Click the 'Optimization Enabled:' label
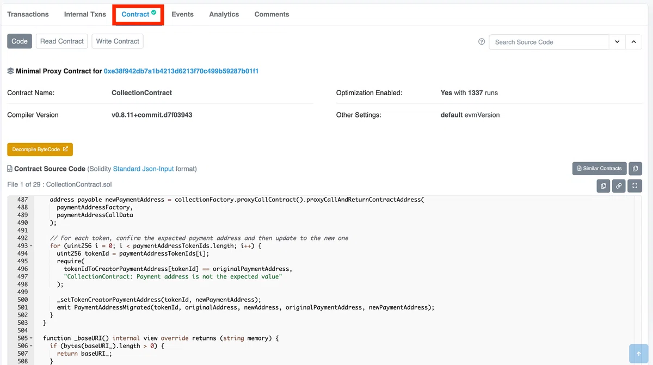The height and width of the screenshot is (365, 653). coord(369,93)
